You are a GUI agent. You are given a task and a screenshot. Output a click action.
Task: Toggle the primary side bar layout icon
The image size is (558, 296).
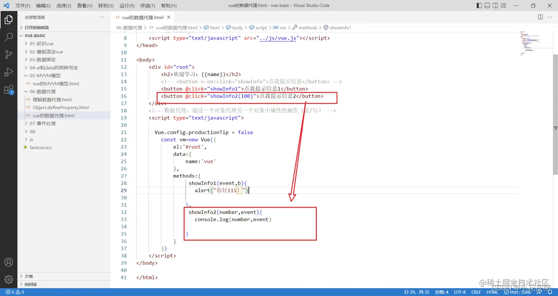[x=479, y=6]
